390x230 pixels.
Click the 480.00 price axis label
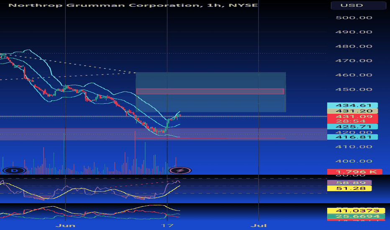[354, 46]
